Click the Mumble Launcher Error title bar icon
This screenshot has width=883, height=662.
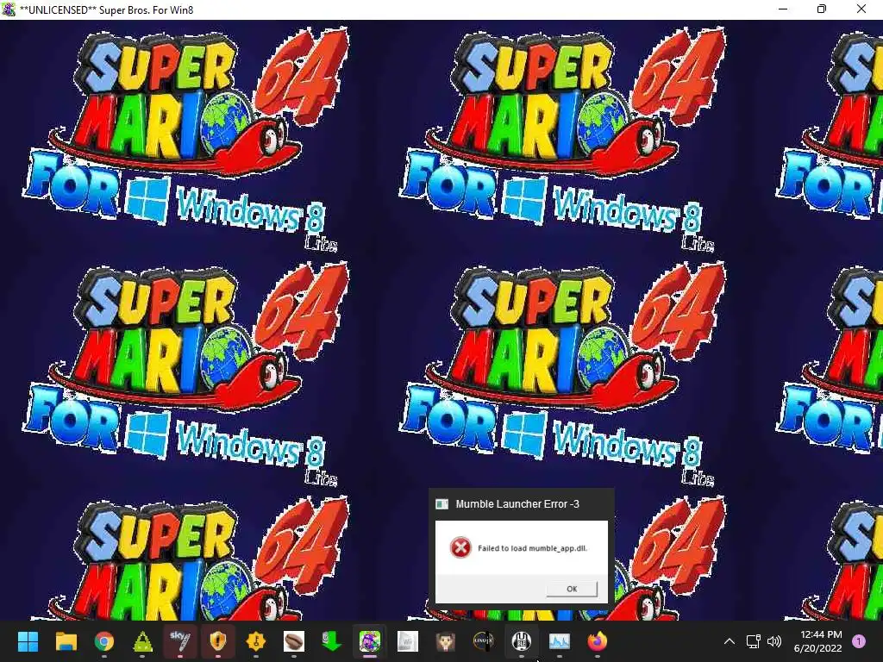tap(442, 503)
